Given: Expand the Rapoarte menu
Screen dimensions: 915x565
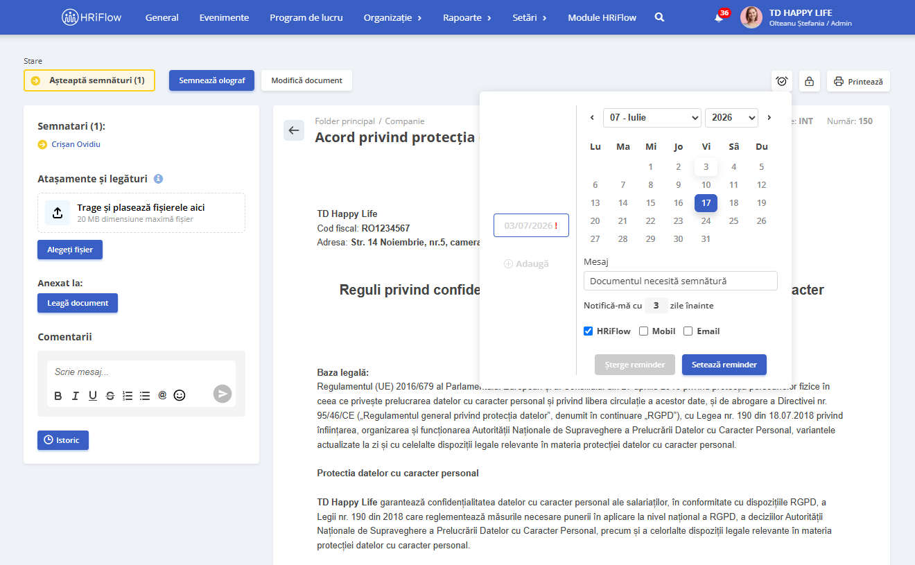Looking at the screenshot, I should coord(467,17).
